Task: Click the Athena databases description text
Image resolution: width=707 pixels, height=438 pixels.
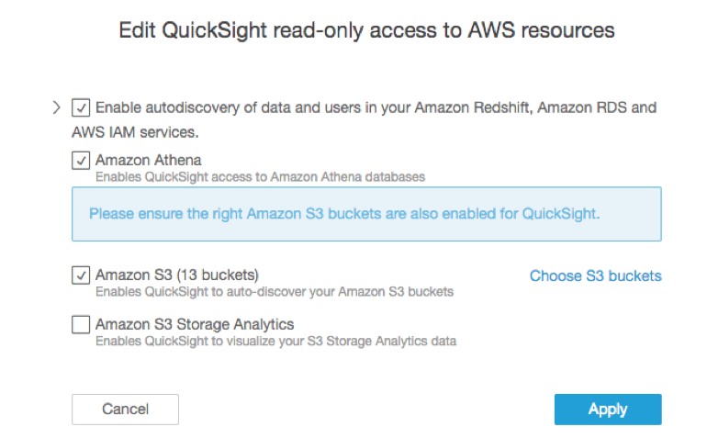Action: (260, 175)
